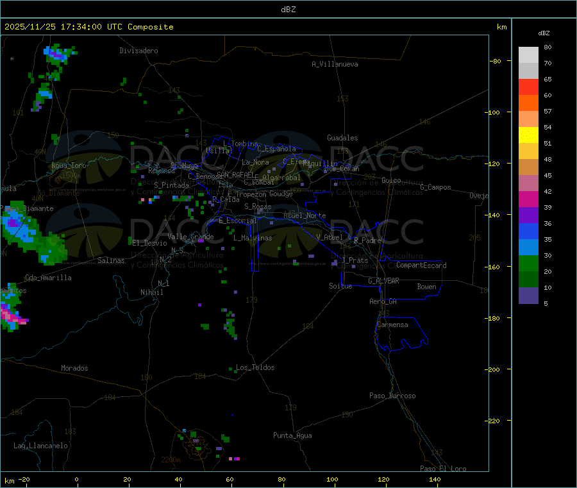Click the Guico map label
Viewport: 577px width, 488px height.
(391, 180)
